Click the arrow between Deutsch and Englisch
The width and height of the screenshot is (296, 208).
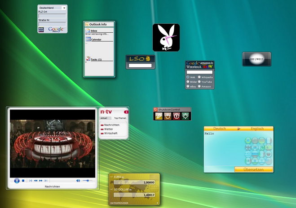tap(239, 129)
